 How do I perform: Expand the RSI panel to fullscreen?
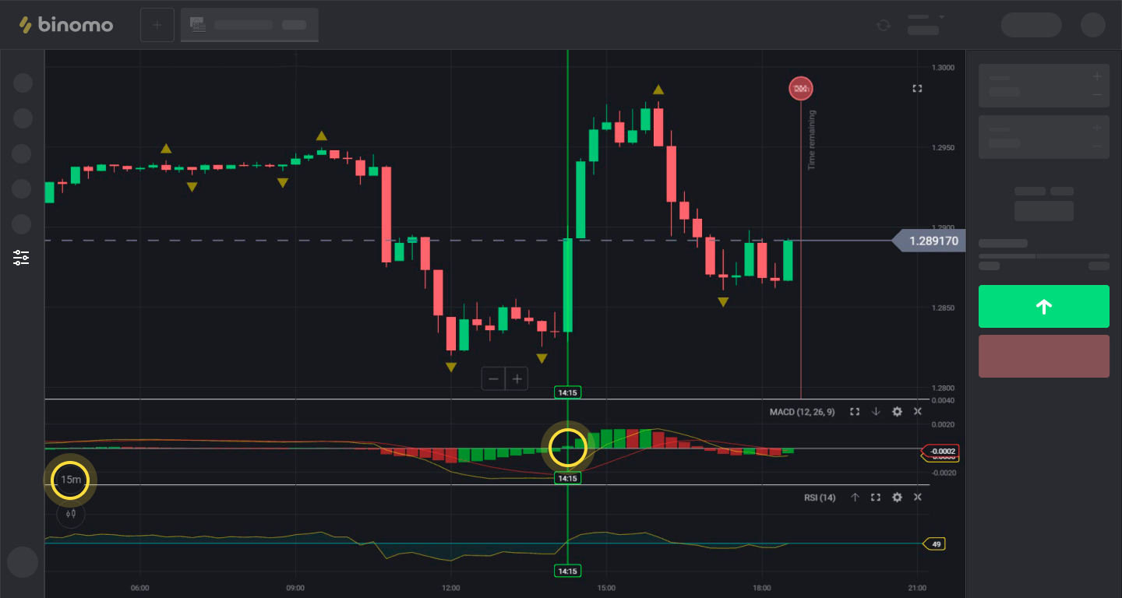(876, 498)
